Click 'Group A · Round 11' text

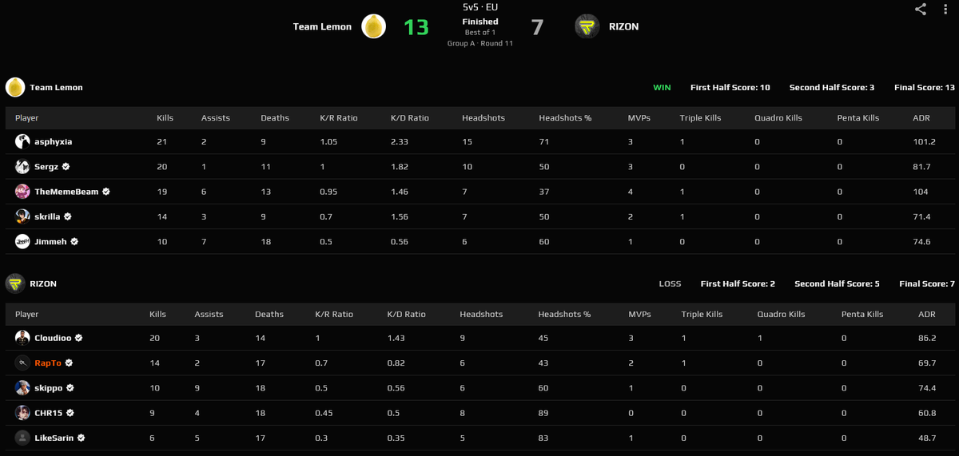click(480, 43)
